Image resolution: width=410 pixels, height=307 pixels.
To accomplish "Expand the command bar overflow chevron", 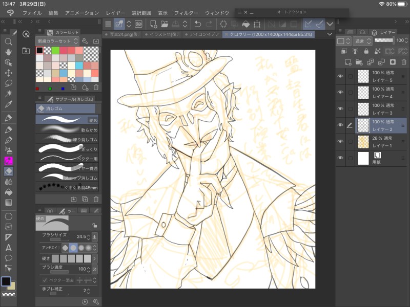I will (330, 24).
